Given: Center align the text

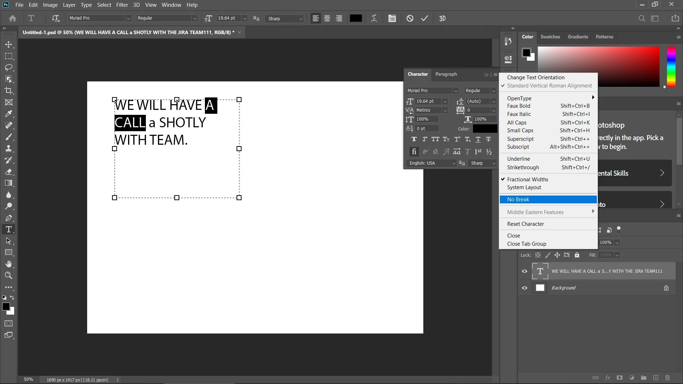Looking at the screenshot, I should coord(327,18).
